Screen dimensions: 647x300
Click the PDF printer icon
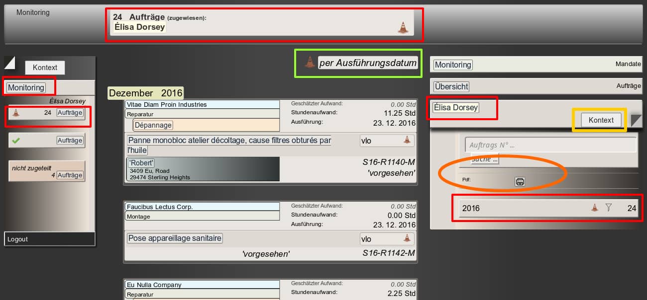pyautogui.click(x=520, y=182)
